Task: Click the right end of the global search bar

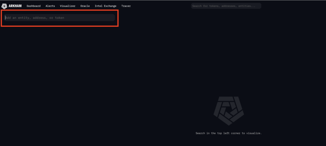Action: click(259, 6)
